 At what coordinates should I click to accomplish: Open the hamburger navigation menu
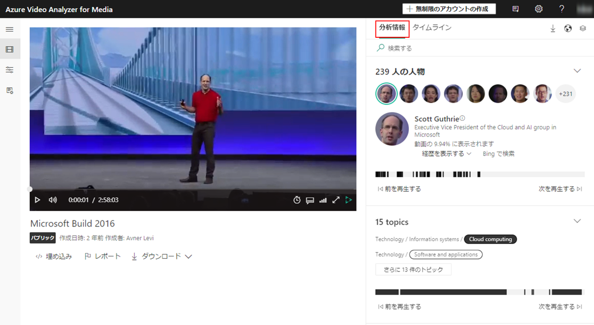point(10,29)
